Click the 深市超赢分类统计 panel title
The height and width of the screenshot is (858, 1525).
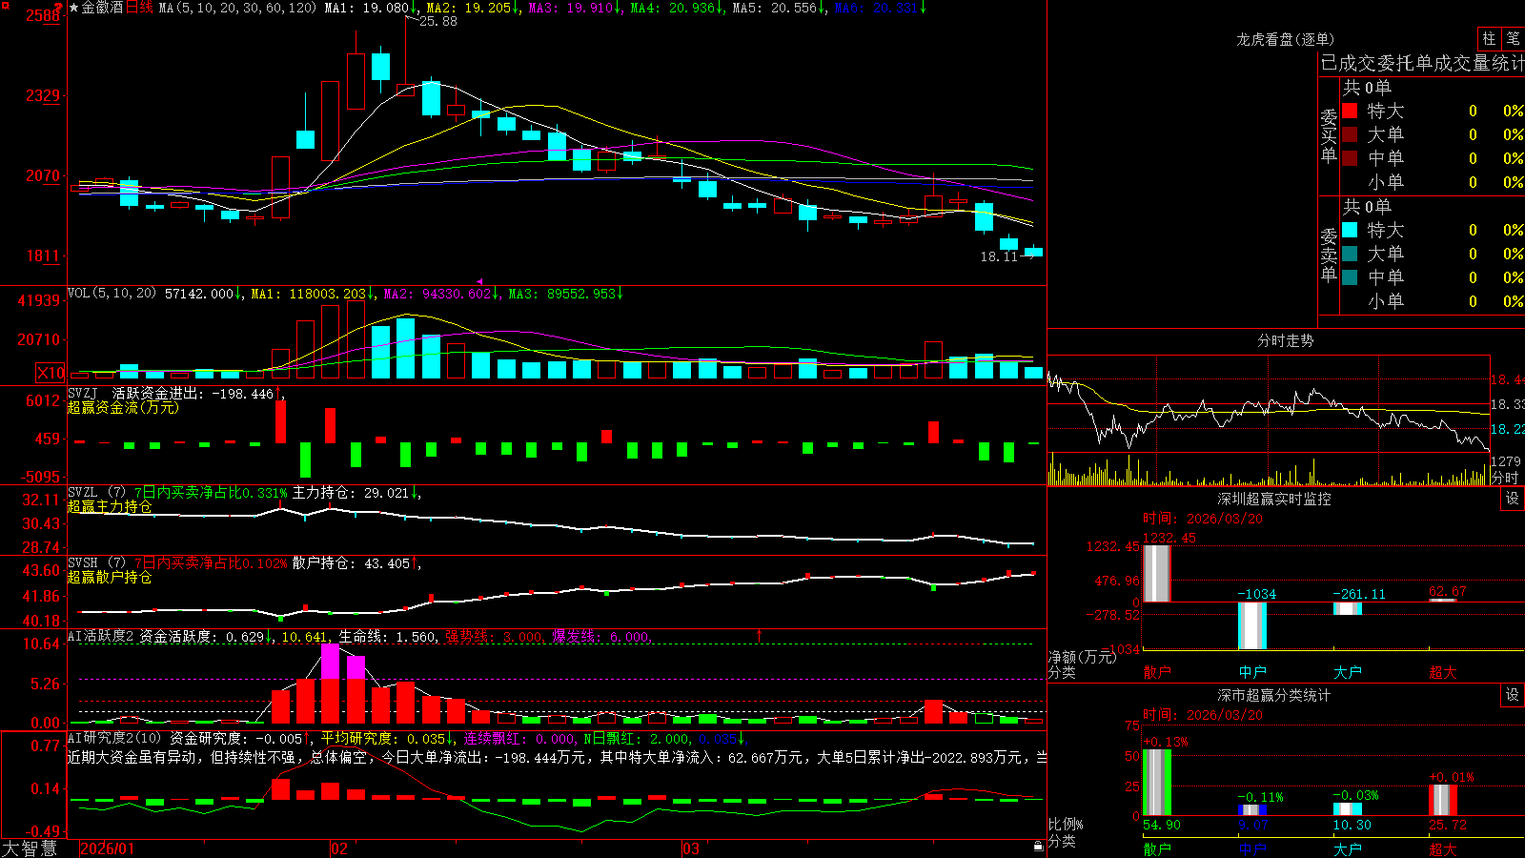[1273, 695]
